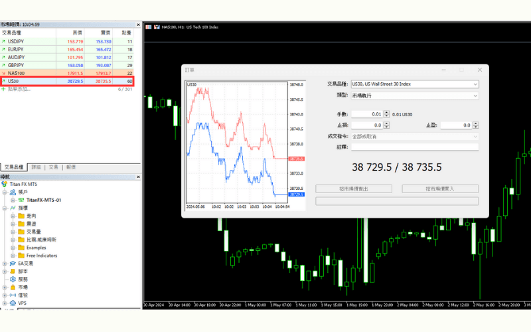The width and height of the screenshot is (531, 332).
Task: Adjust the take profit spinner arrows
Action: (475, 125)
